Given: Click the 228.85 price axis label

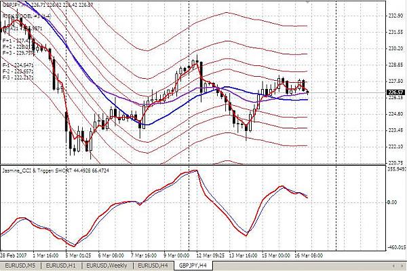Looking at the screenshot, I should (396, 65).
